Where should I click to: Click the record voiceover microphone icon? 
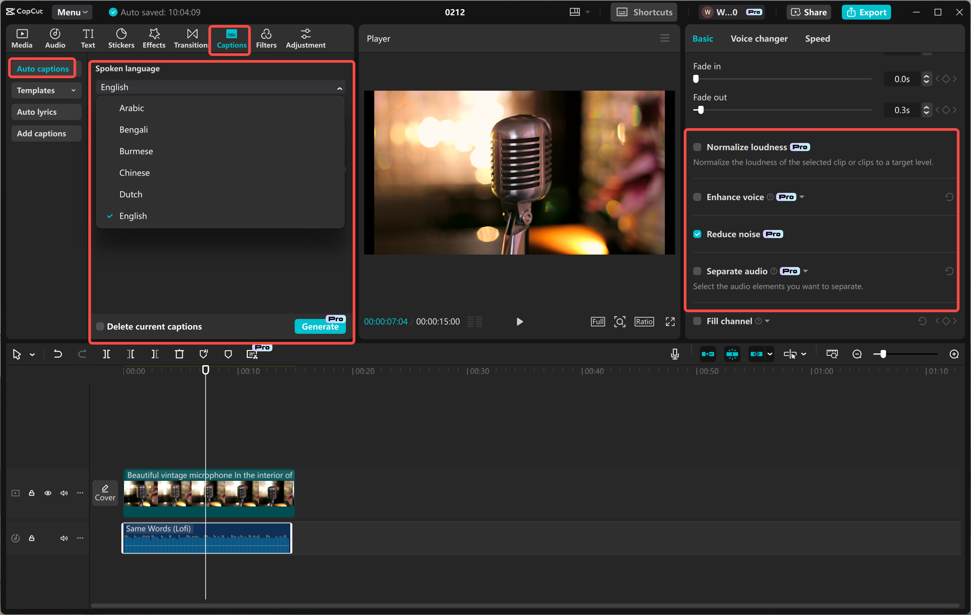coord(674,354)
